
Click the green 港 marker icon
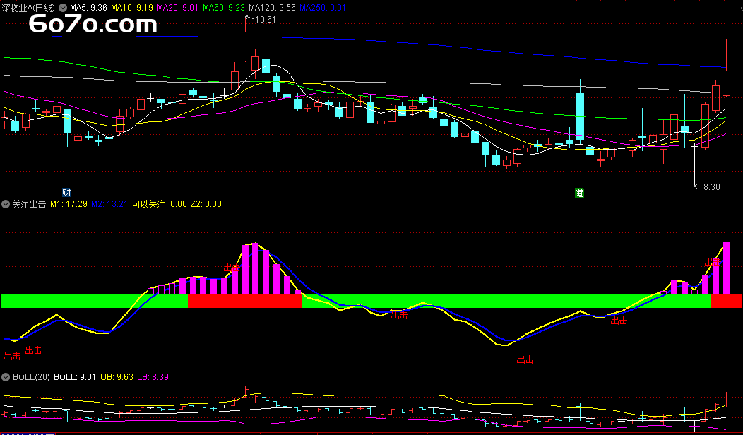[x=579, y=192]
